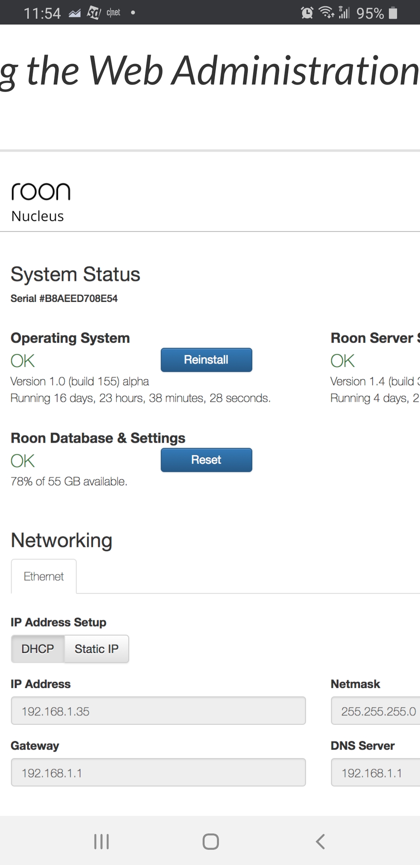Click the 'IP Address Setup' label
This screenshot has width=420, height=865.
click(58, 622)
